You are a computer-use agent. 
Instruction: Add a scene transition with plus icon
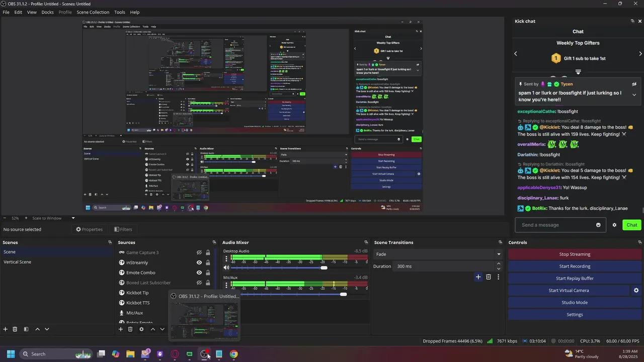pos(478,277)
